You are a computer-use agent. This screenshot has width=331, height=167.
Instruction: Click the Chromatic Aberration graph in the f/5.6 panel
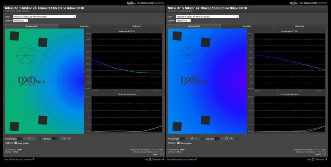click(x=289, y=114)
